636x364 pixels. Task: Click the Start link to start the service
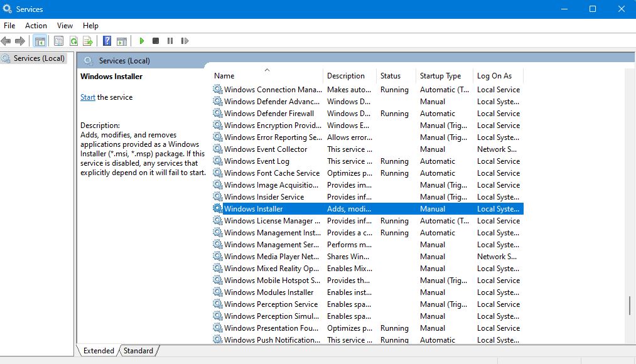[88, 97]
